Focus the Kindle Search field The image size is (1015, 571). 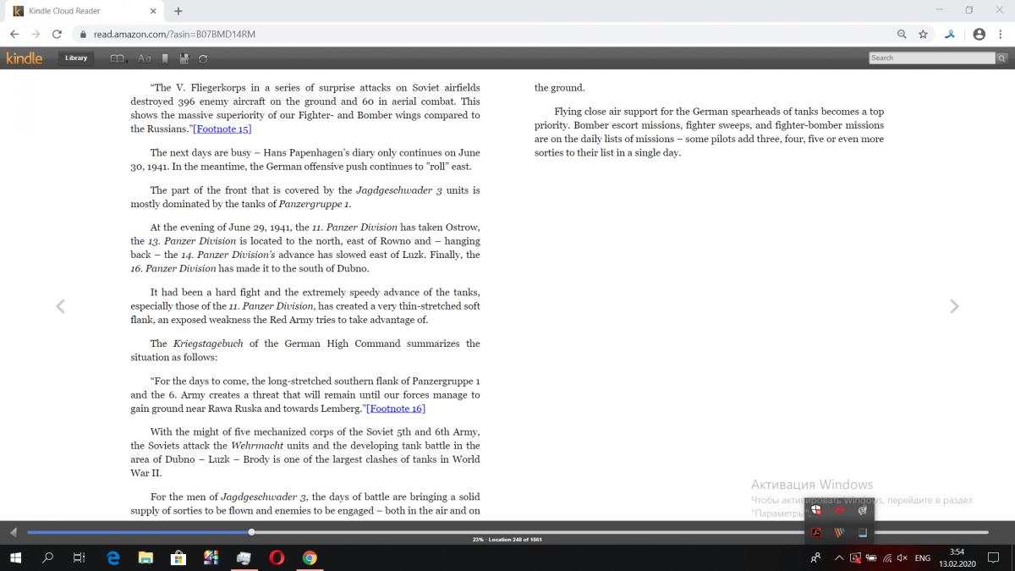[932, 58]
